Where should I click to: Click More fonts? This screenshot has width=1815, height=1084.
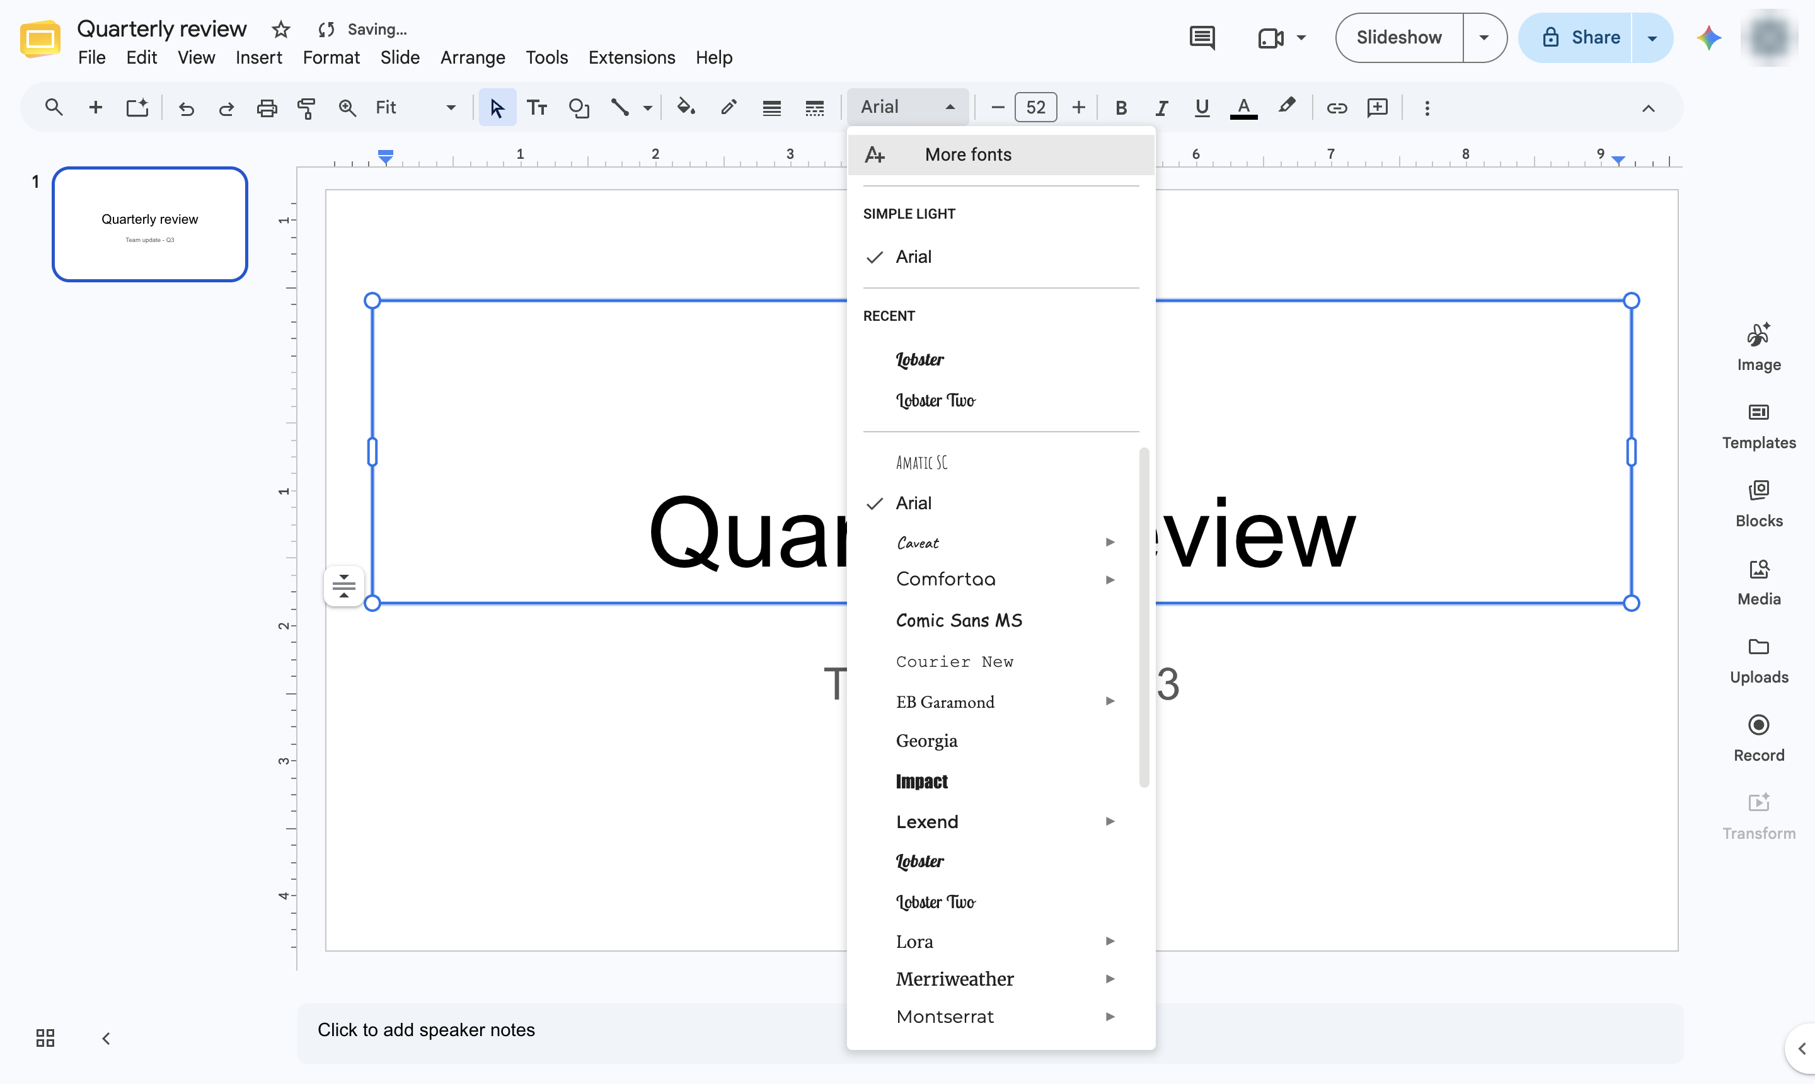[x=1001, y=154]
